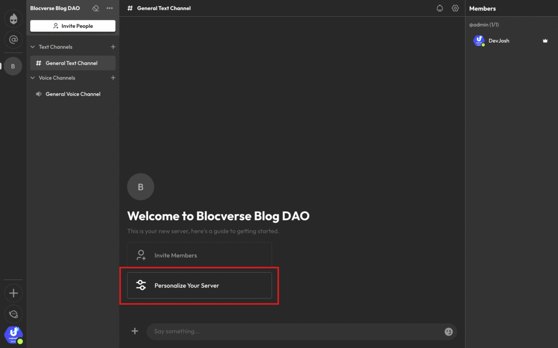Image resolution: width=558 pixels, height=348 pixels.
Task: Click Invite People button
Action: 73,26
